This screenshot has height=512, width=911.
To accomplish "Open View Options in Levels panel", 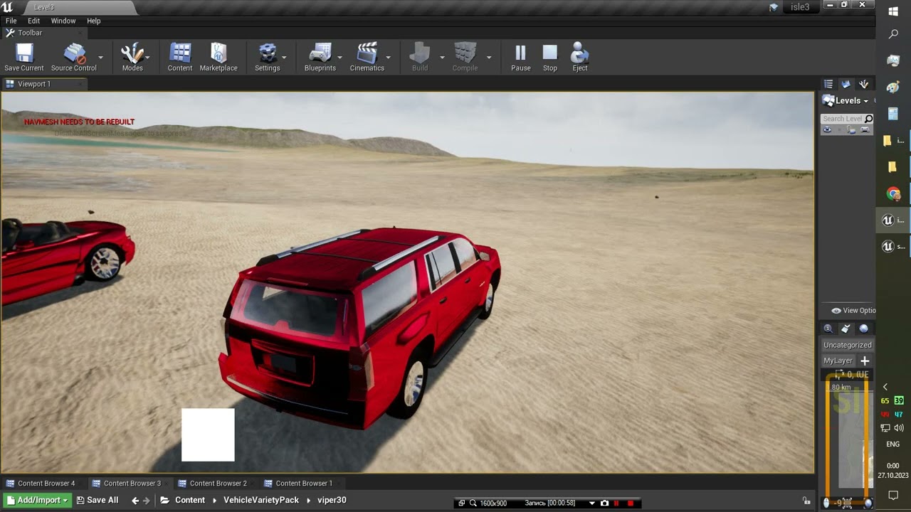I will (853, 311).
